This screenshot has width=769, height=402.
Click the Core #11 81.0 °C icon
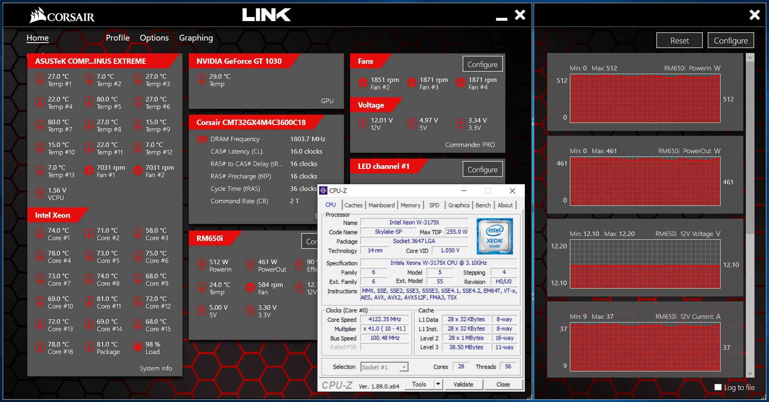(89, 301)
